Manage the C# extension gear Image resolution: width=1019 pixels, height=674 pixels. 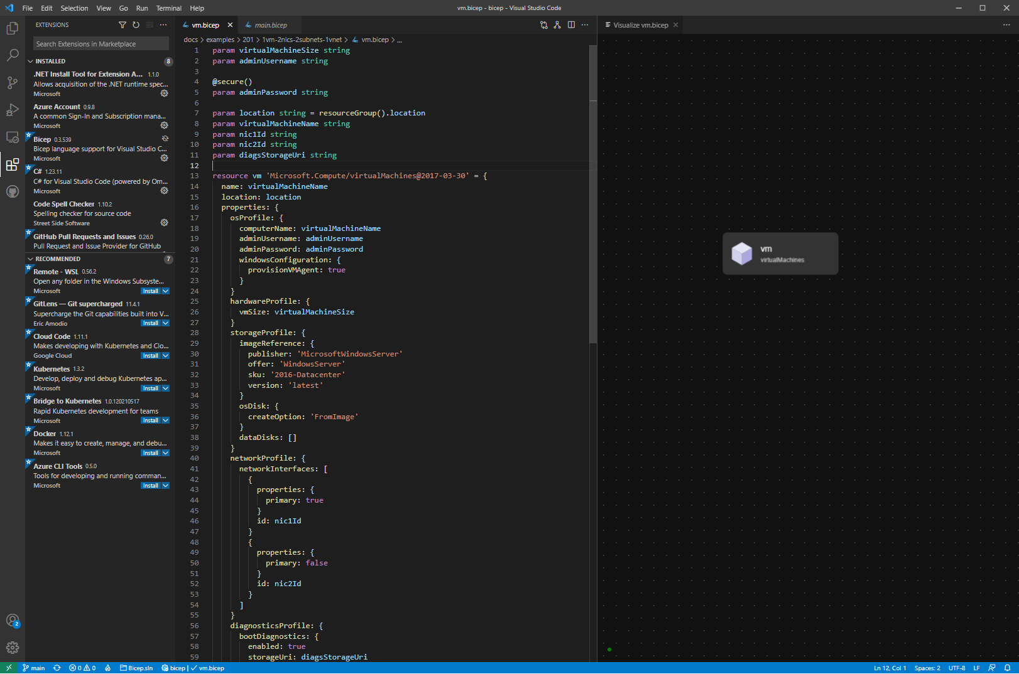[164, 191]
